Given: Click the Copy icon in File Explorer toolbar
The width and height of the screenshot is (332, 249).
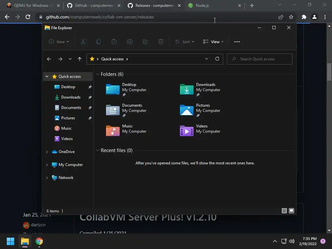Looking at the screenshot, I should 99,42.
